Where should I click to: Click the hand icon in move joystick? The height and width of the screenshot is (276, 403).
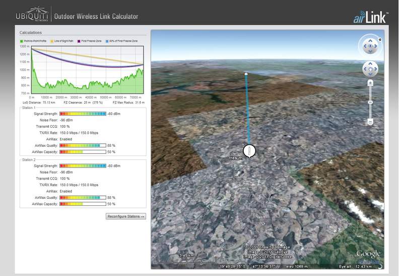pyautogui.click(x=370, y=69)
